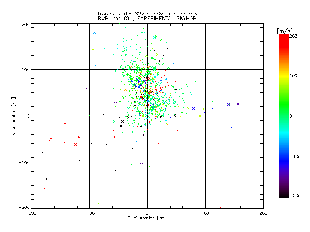Image resolution: width=310 pixels, height=232 pixels.
Task: Click the E-W axis tick label "100"
Action: click(x=205, y=213)
